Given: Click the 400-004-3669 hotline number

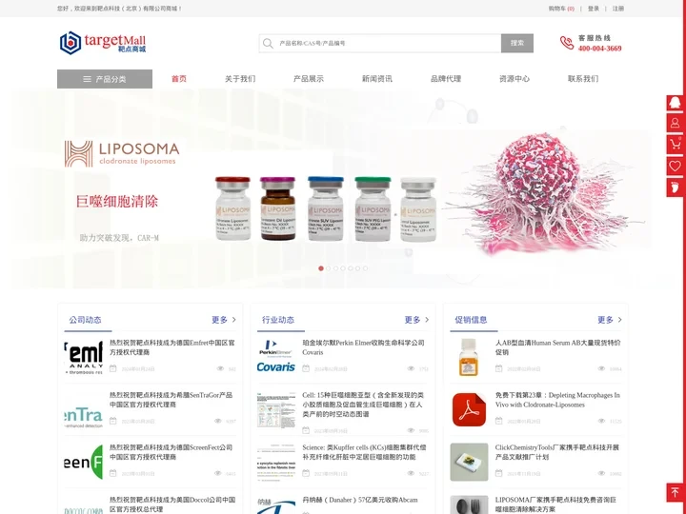Looking at the screenshot, I should pyautogui.click(x=600, y=49).
